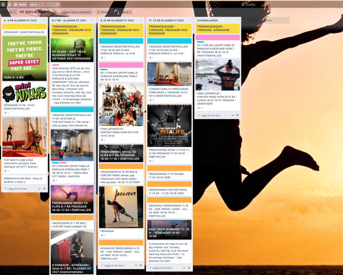
Task: Click the board member avatar
Action: pos(117,12)
